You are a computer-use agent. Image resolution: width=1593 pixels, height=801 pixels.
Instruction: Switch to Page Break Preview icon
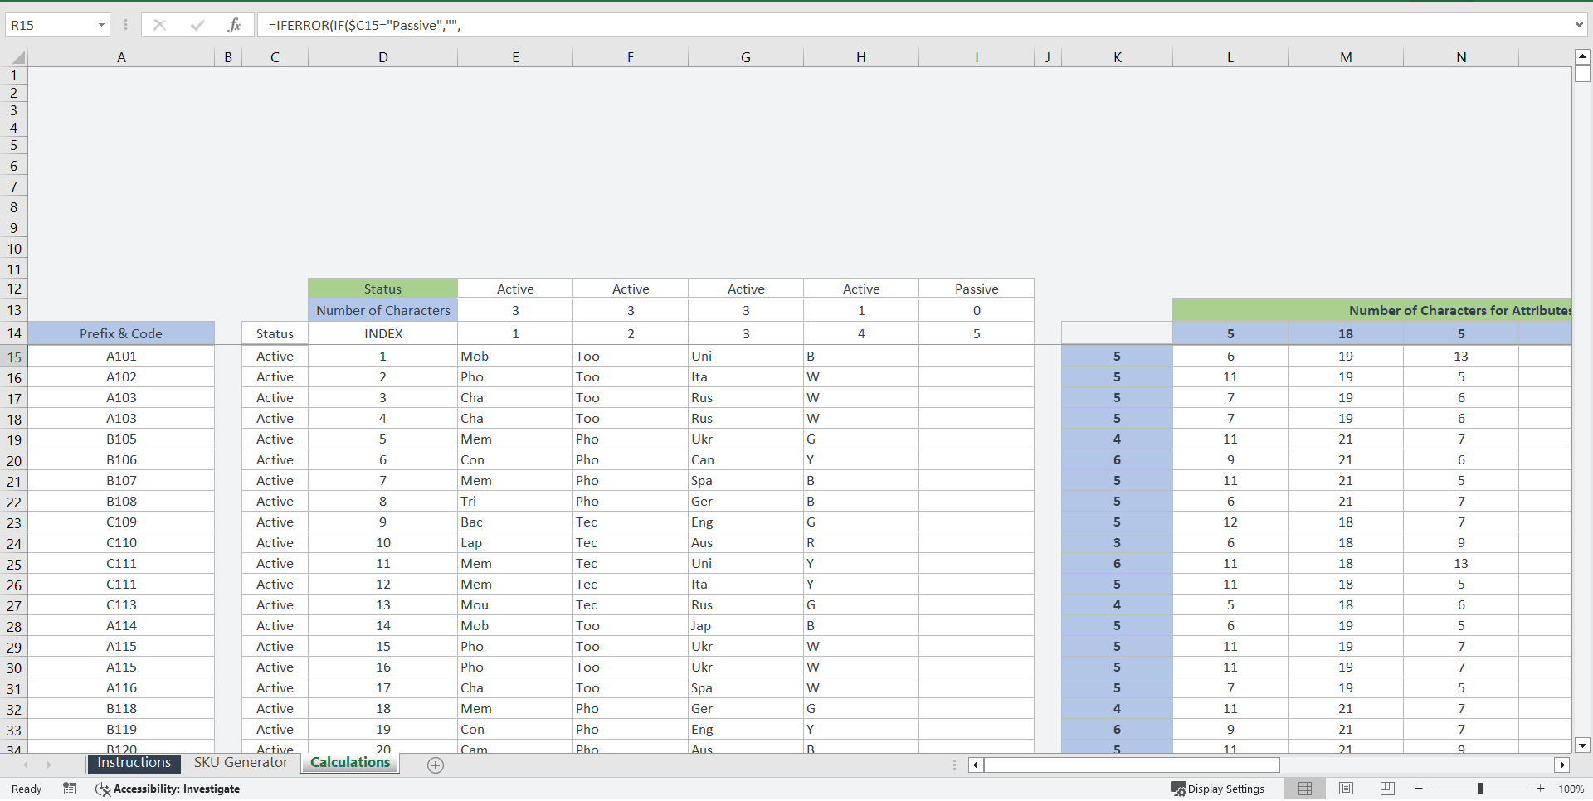point(1387,789)
